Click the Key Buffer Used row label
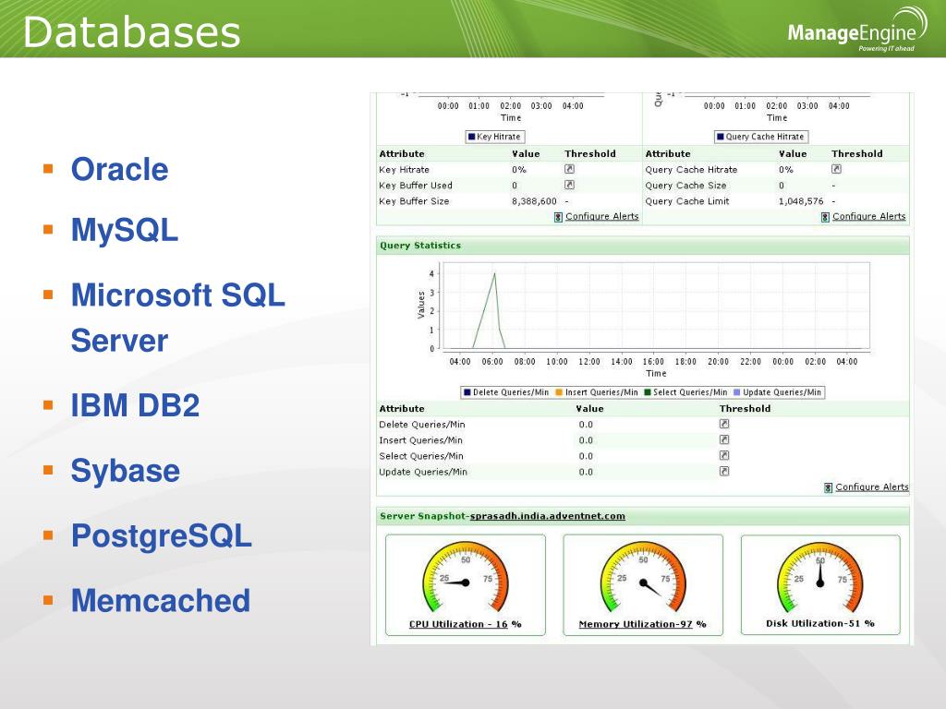 coord(416,186)
